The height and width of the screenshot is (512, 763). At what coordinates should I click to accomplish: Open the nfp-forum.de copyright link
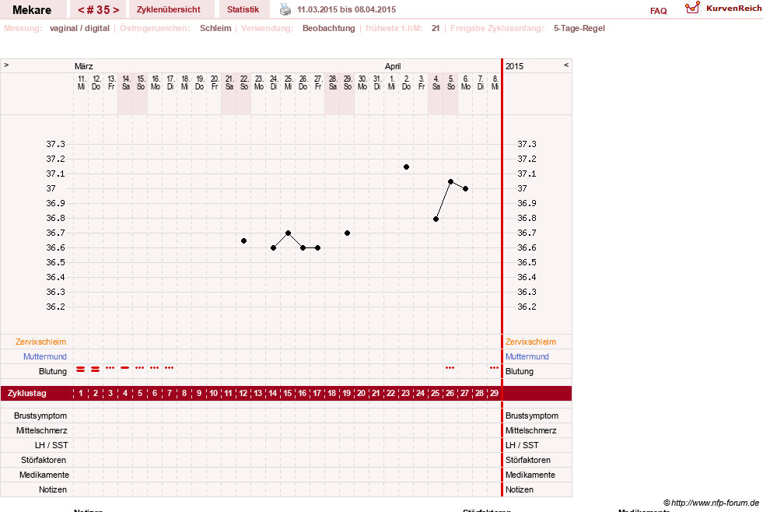coord(711,503)
